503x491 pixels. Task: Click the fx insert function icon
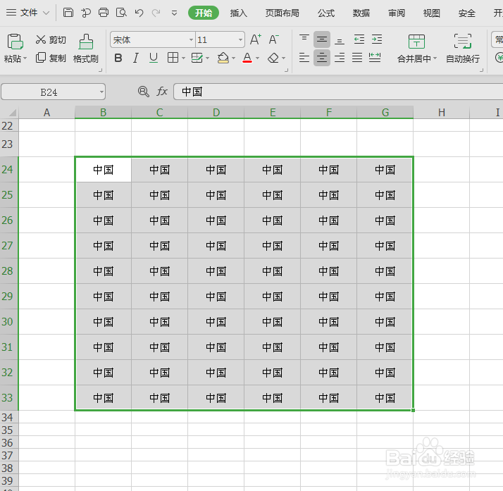[162, 92]
